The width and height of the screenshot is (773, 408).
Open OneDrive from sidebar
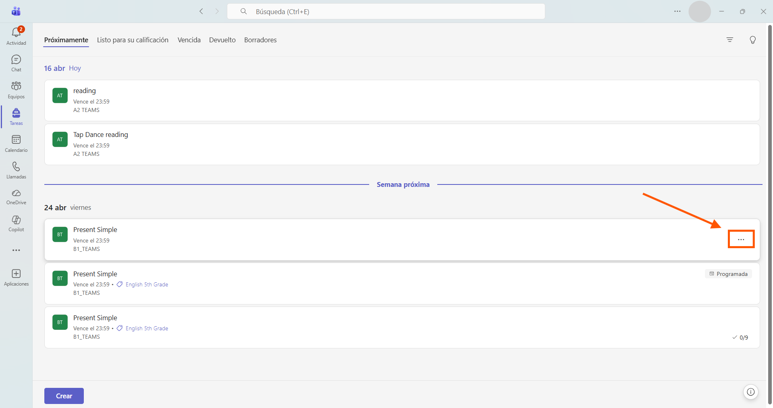pos(16,197)
